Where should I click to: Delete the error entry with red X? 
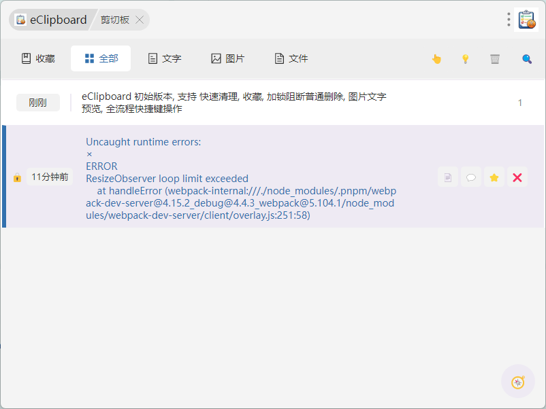coord(517,177)
